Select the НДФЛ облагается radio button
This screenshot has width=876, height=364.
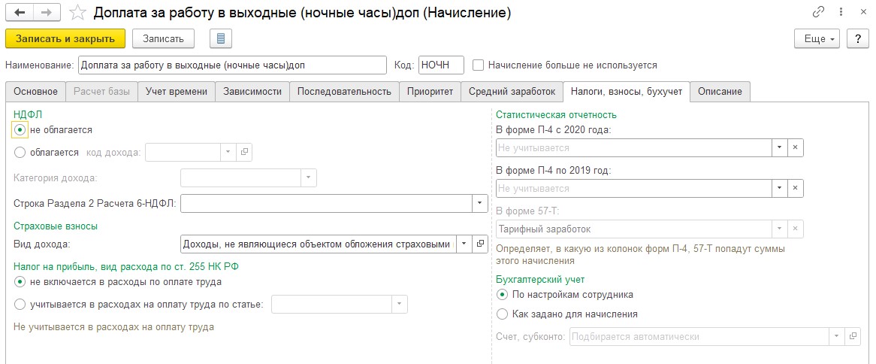pos(20,152)
